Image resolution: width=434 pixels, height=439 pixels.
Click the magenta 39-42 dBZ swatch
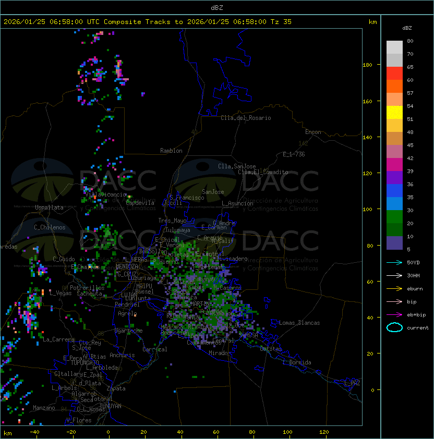point(394,165)
